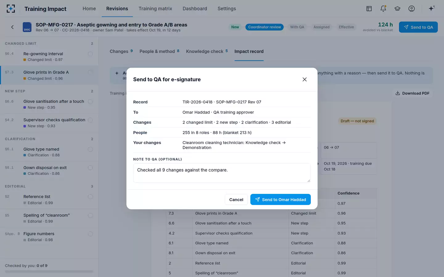Screen dimensions: 444x277
Task: Click the Training Impact app logo
Action: 11,9
